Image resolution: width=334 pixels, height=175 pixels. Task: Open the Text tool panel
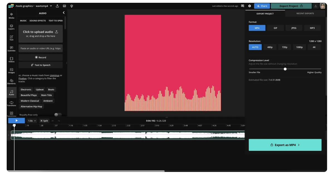tap(11, 38)
